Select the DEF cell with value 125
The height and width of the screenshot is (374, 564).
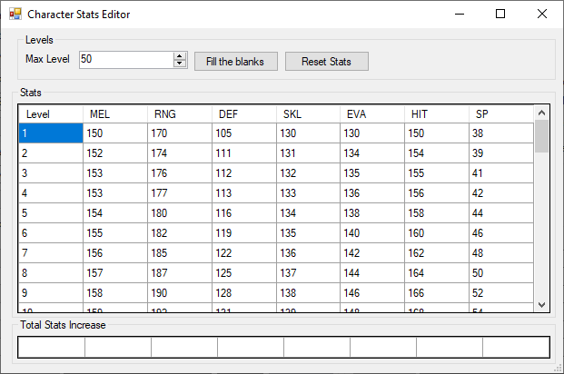[x=244, y=273]
